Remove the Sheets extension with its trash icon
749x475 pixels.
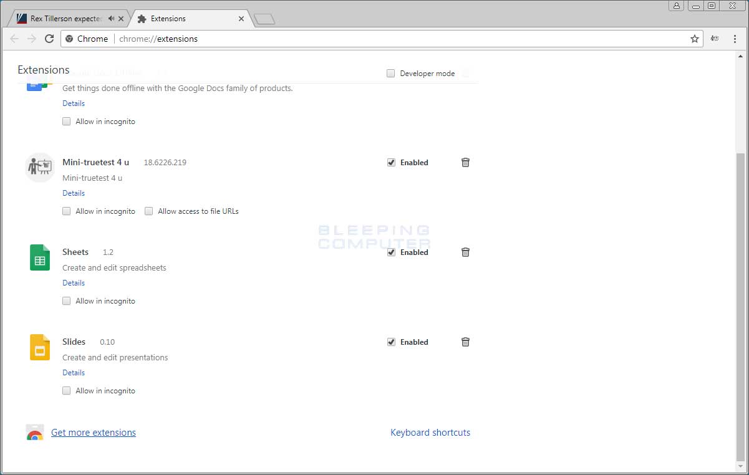465,252
